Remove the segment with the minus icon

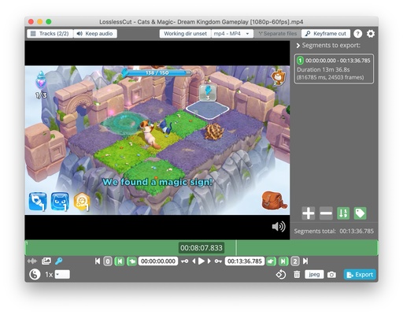tap(326, 213)
